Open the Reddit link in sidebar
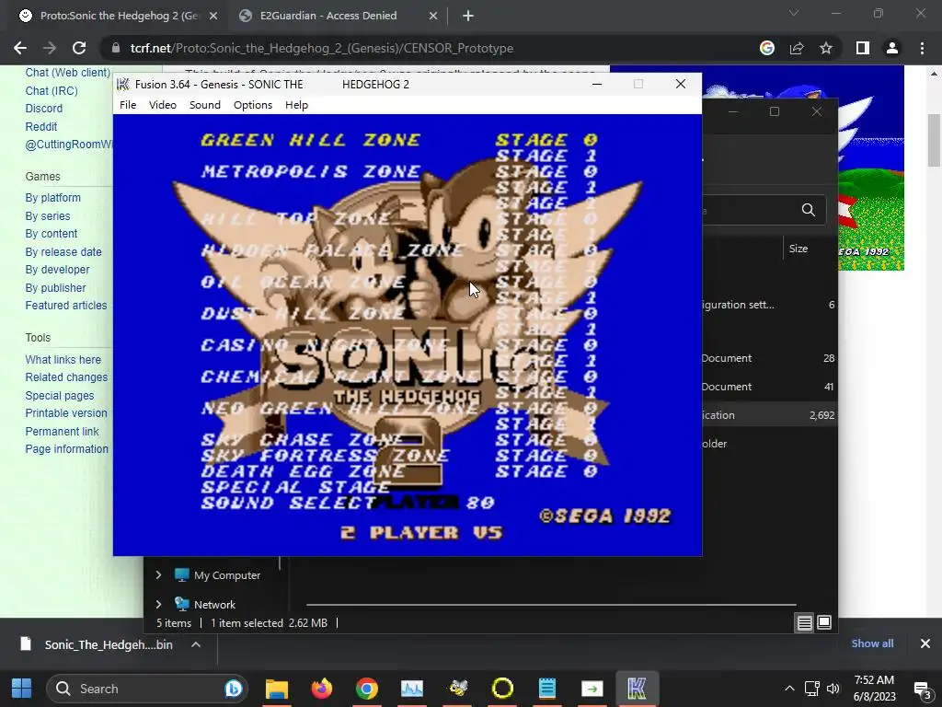Viewport: 942px width, 707px height. pyautogui.click(x=40, y=127)
